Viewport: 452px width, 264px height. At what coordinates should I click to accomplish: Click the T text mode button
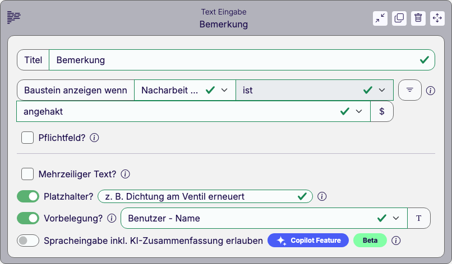pos(418,218)
